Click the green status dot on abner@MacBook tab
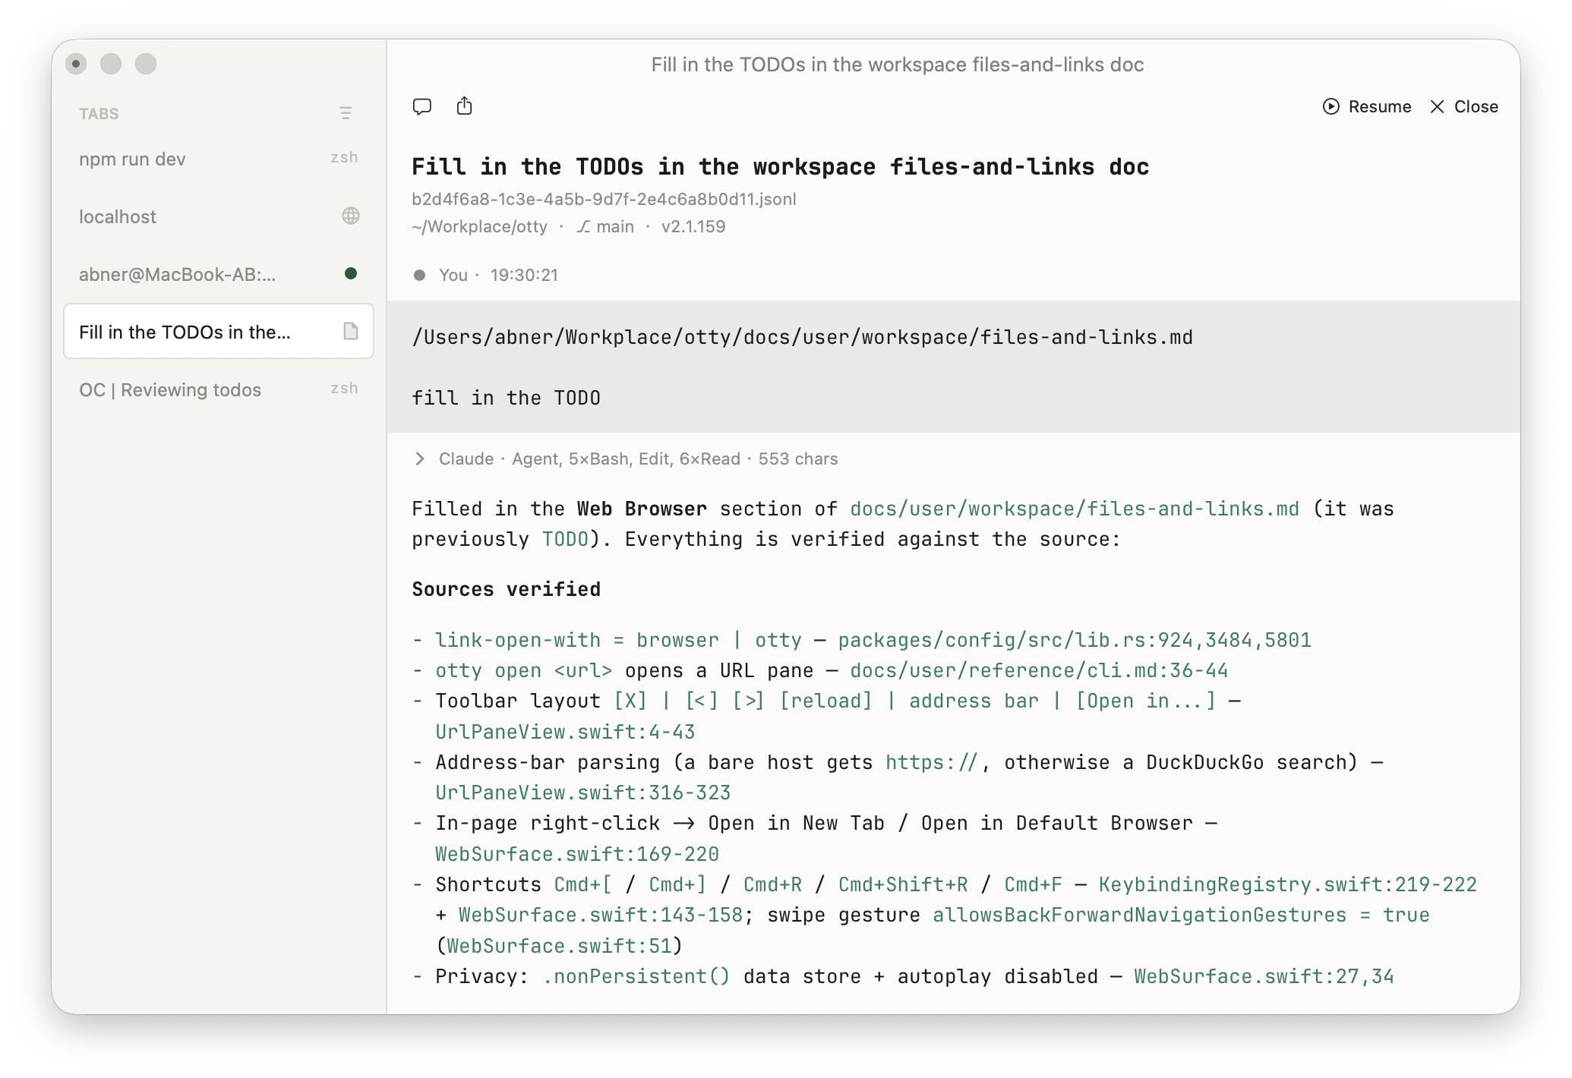 pyautogui.click(x=351, y=273)
